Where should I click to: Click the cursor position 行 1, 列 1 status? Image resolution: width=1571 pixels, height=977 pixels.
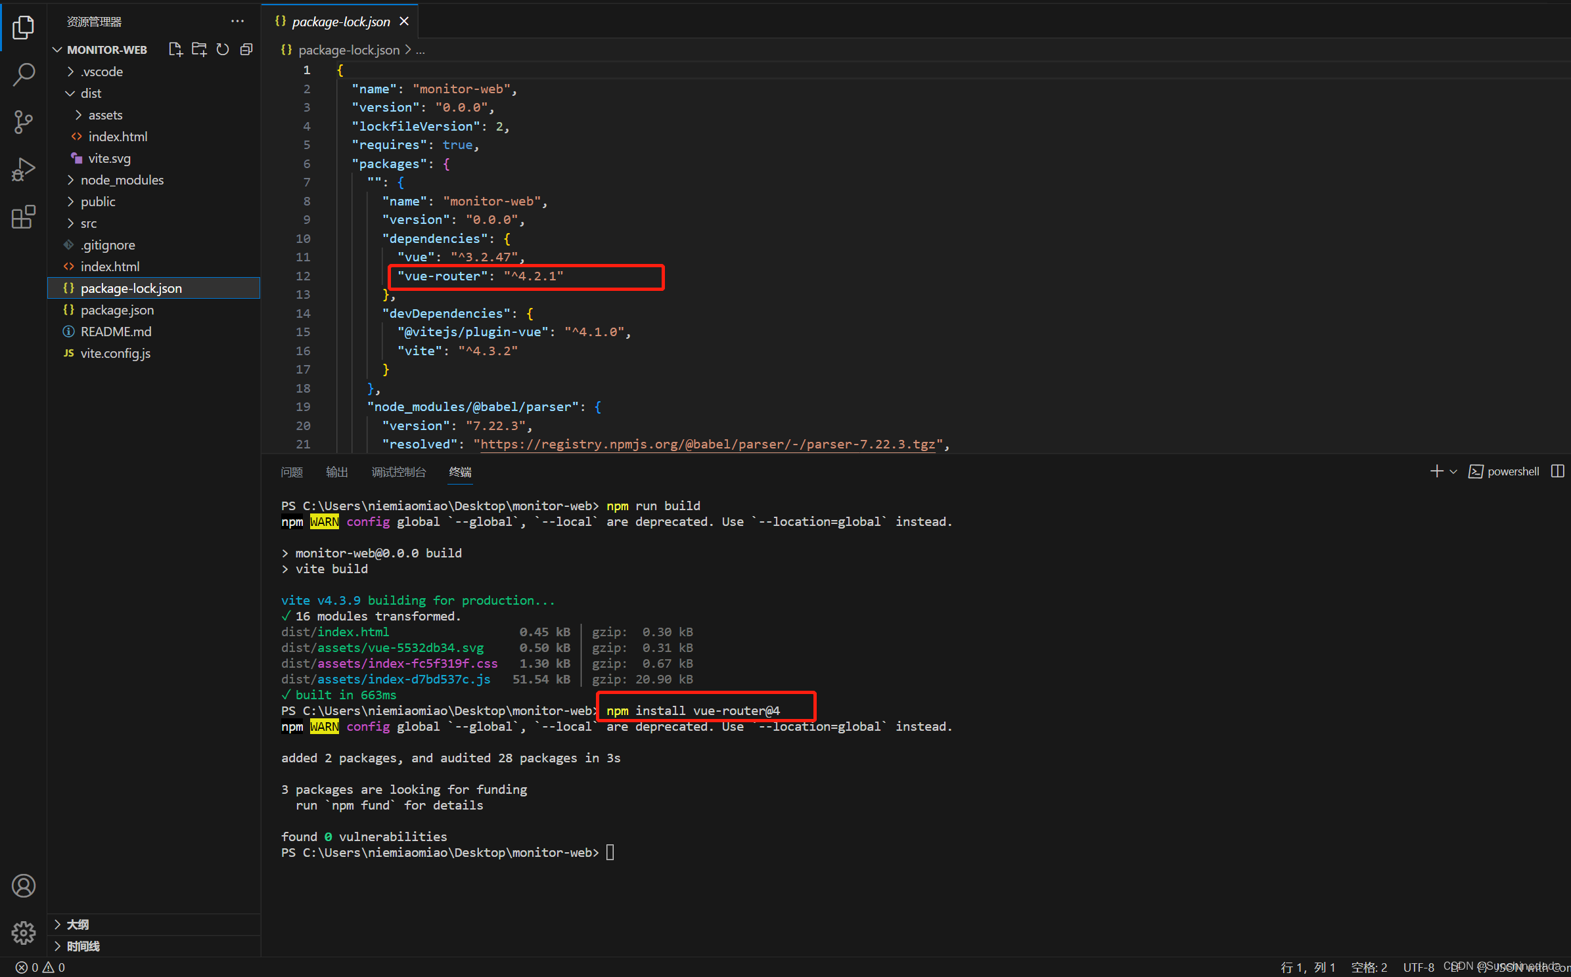(1308, 967)
